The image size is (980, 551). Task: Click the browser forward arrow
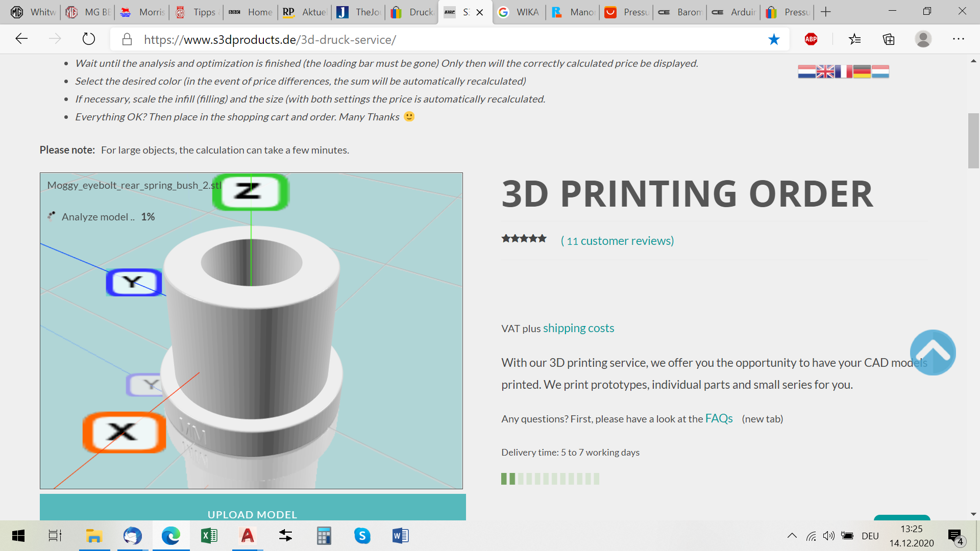(x=55, y=39)
